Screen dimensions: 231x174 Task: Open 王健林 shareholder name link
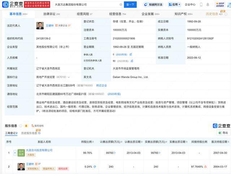coord(30,164)
